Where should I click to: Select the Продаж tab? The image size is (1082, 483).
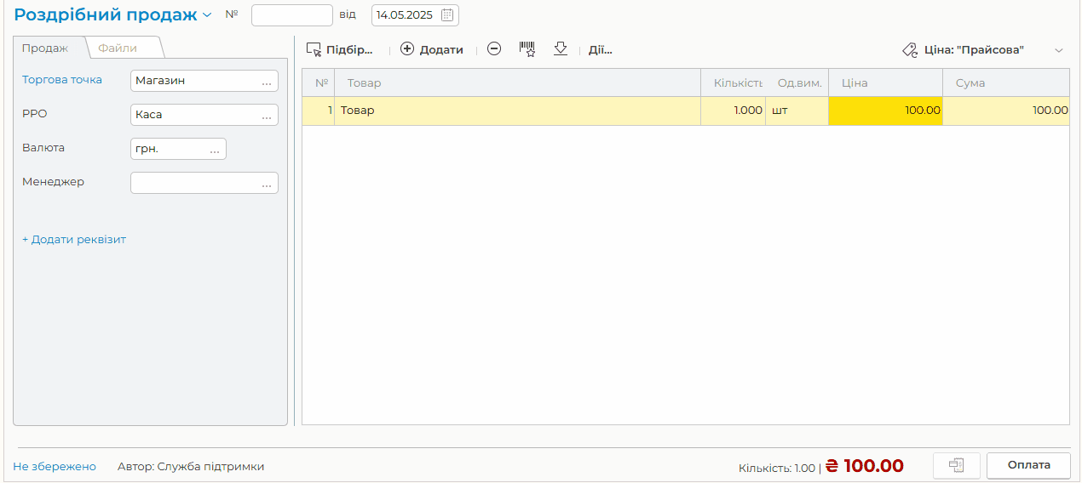[45, 48]
